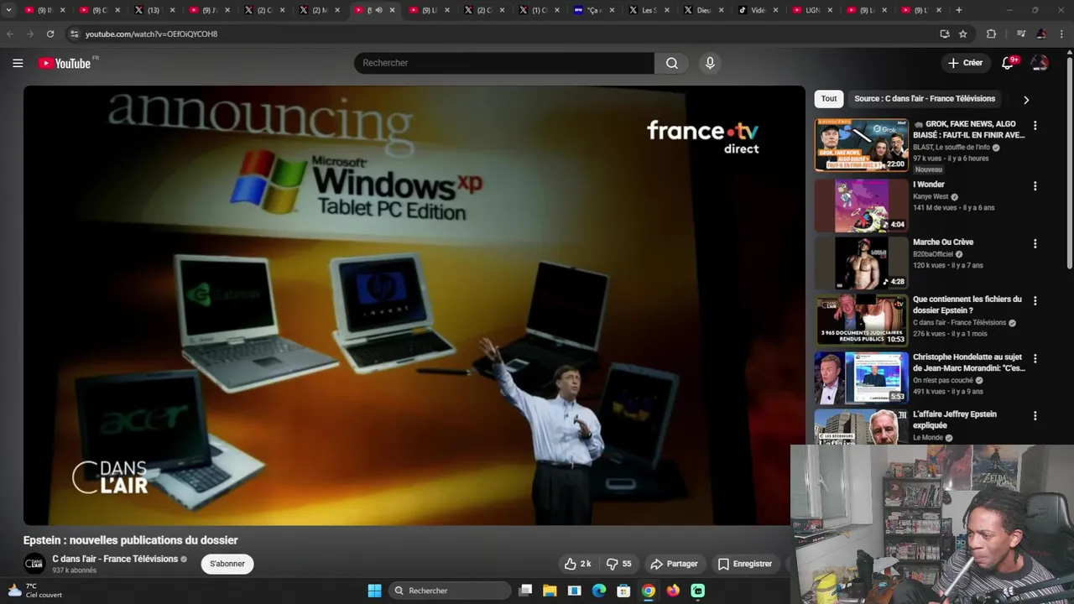Open the GROK, FAKE NEWS video thumbnail

862,145
